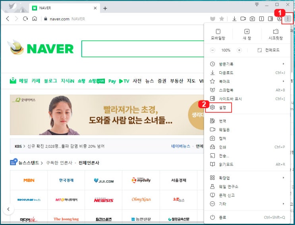The image size is (295, 225).
Task: Open 스크랩북 from the menu
Action: pos(247,90)
